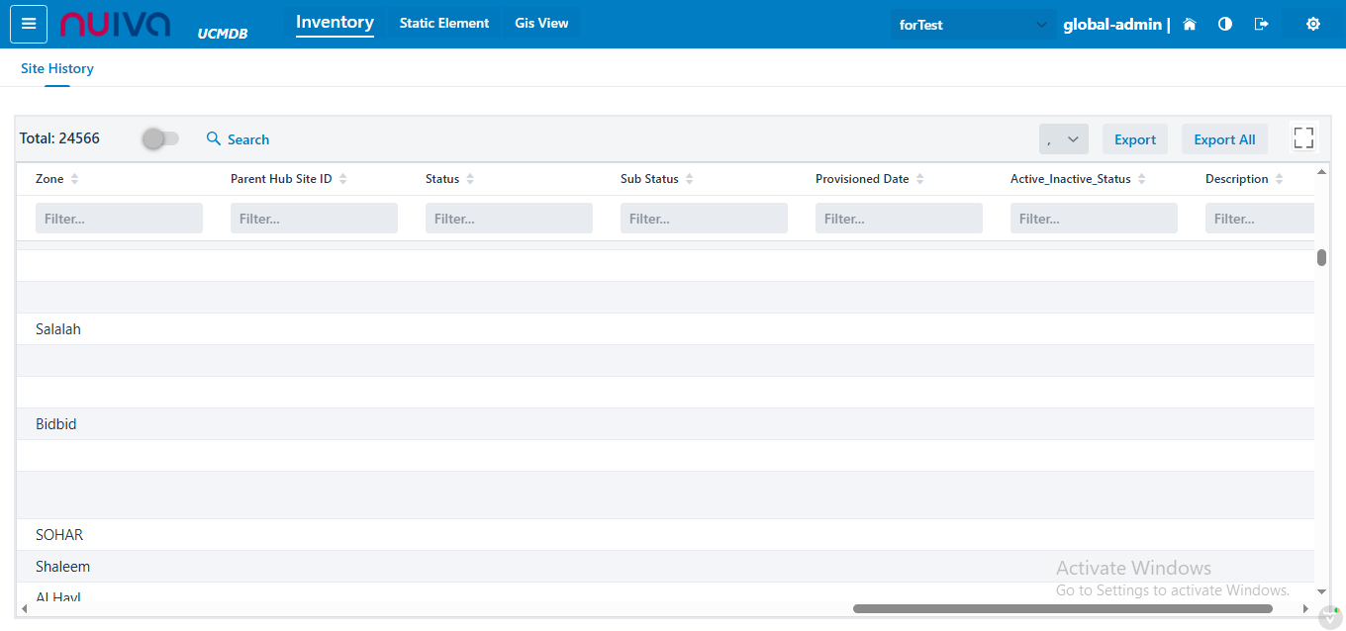Viewport: 1346px width, 631px height.
Task: Click the Status column filter field
Action: pos(509,219)
